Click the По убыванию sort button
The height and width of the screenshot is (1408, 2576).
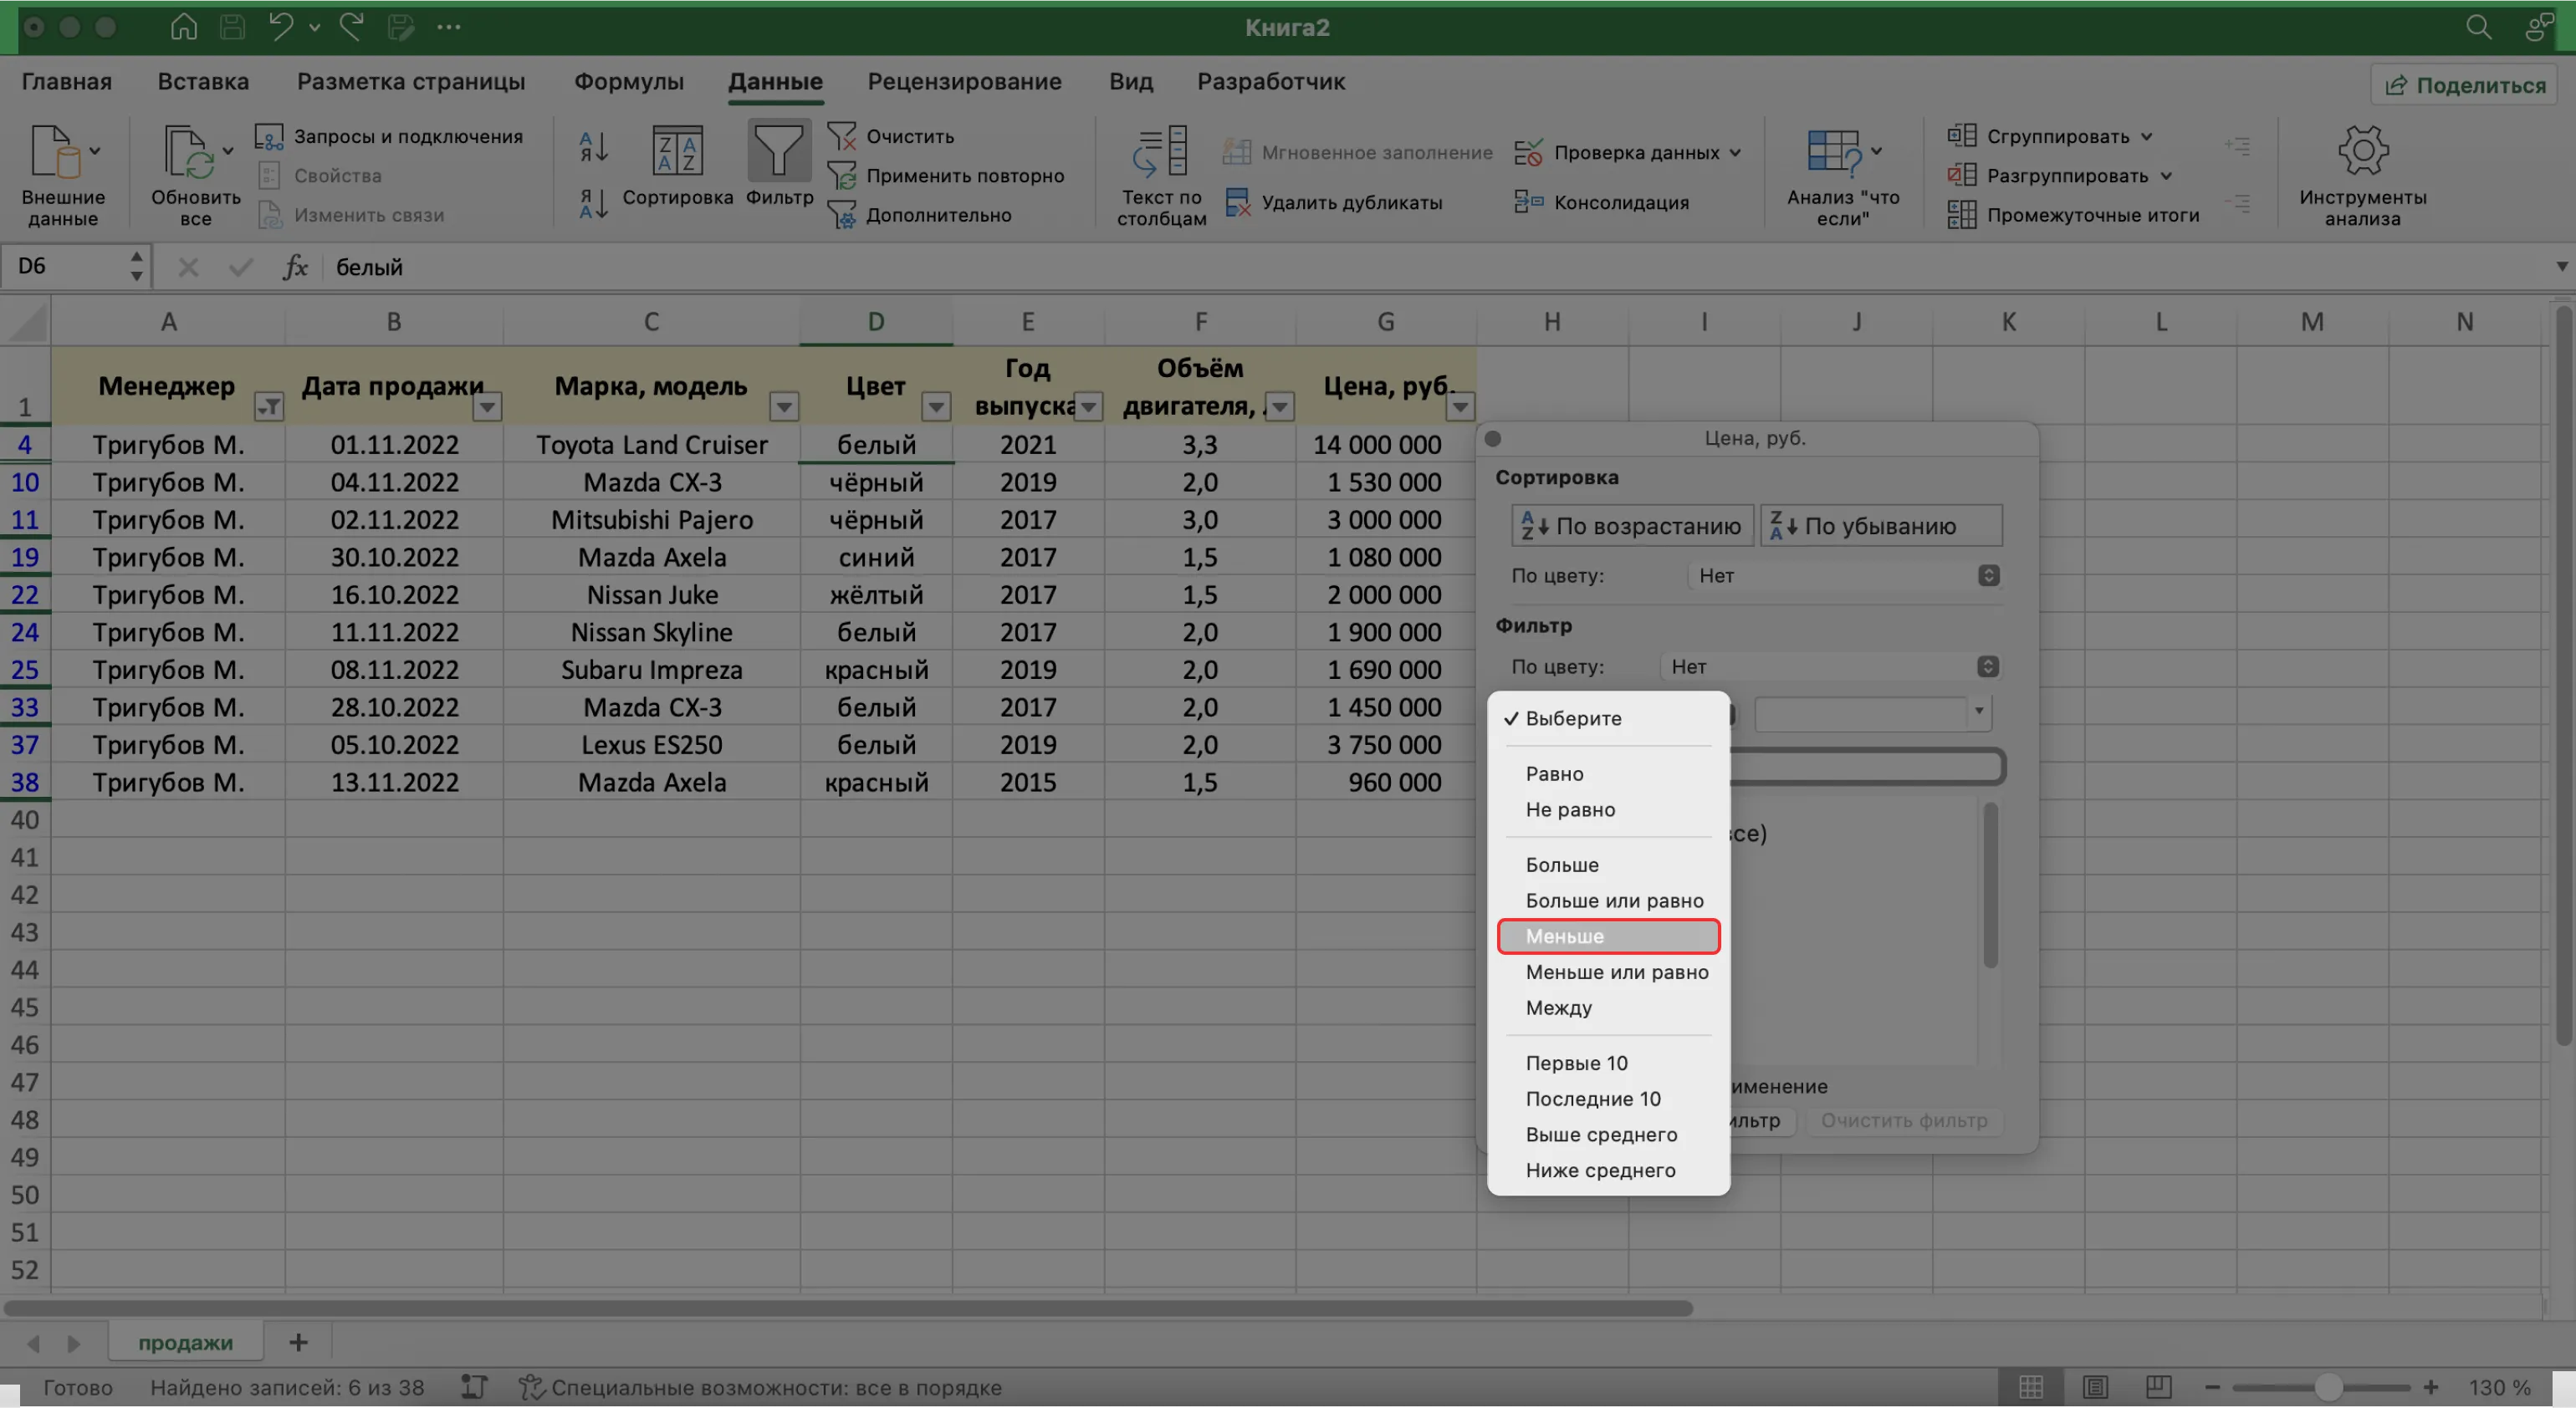[x=1880, y=526]
